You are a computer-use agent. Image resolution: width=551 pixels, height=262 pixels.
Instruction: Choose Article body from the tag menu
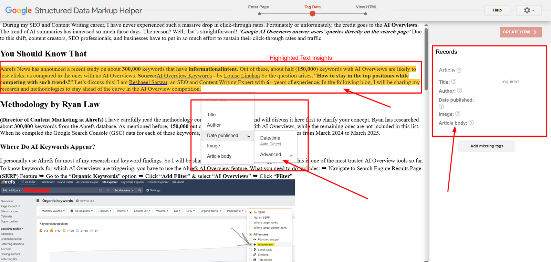click(228, 156)
